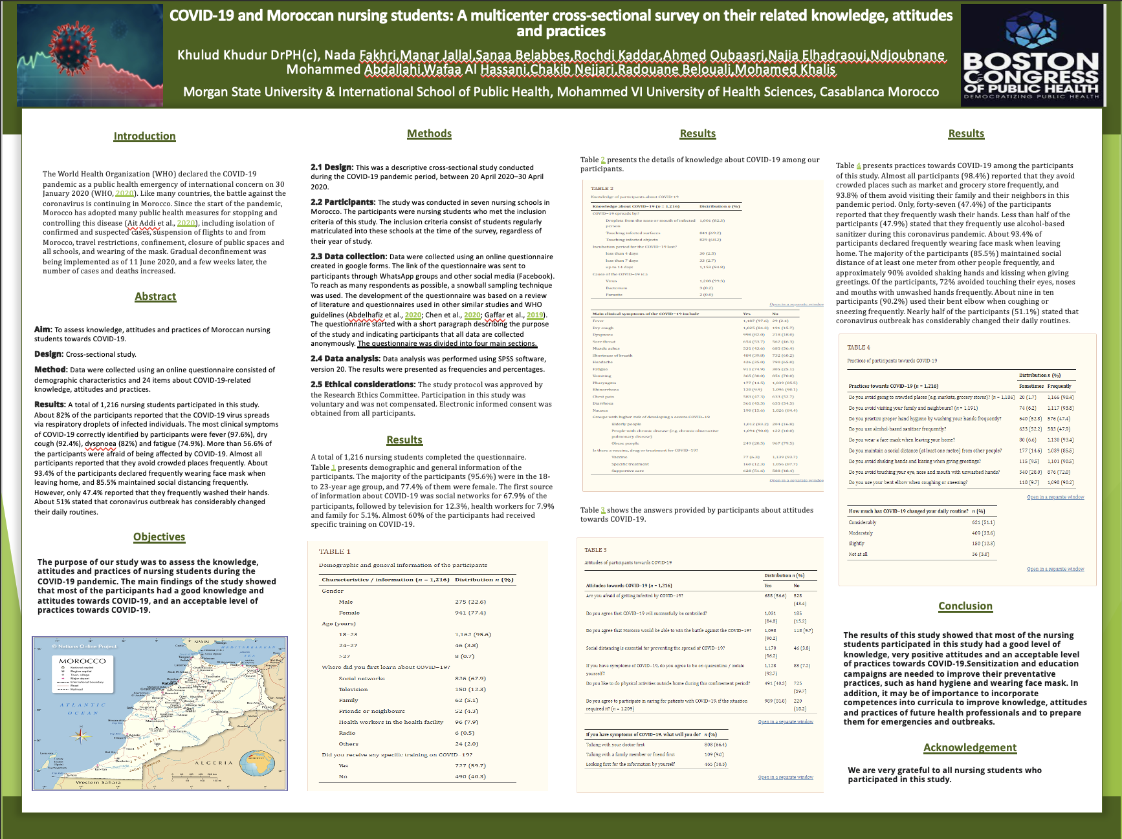Viewport: 1122px width, 839px height.
Task: Open in a separate window link under Table 3 attitudes section
Action: [786, 721]
